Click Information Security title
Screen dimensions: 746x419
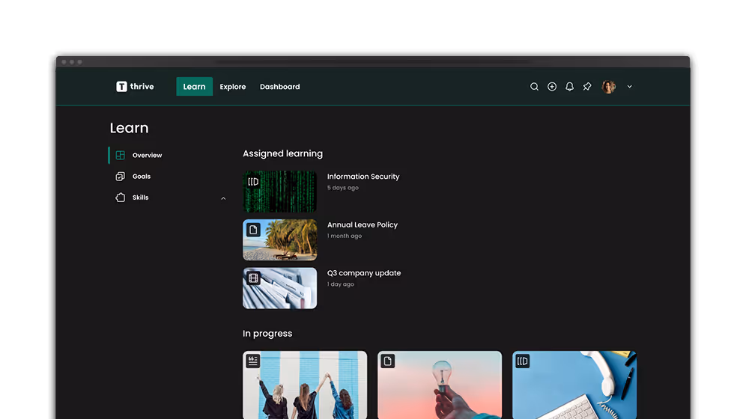pyautogui.click(x=363, y=177)
